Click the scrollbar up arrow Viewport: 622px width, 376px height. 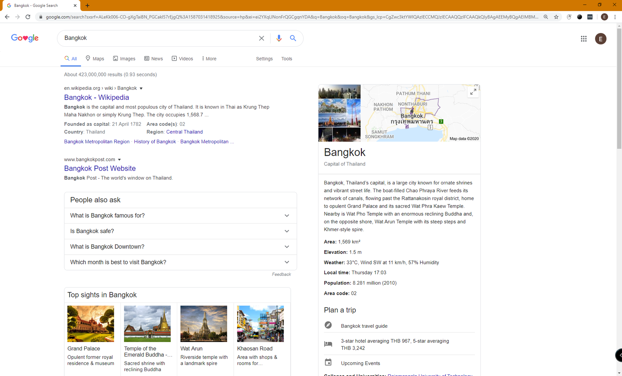pos(619,26)
